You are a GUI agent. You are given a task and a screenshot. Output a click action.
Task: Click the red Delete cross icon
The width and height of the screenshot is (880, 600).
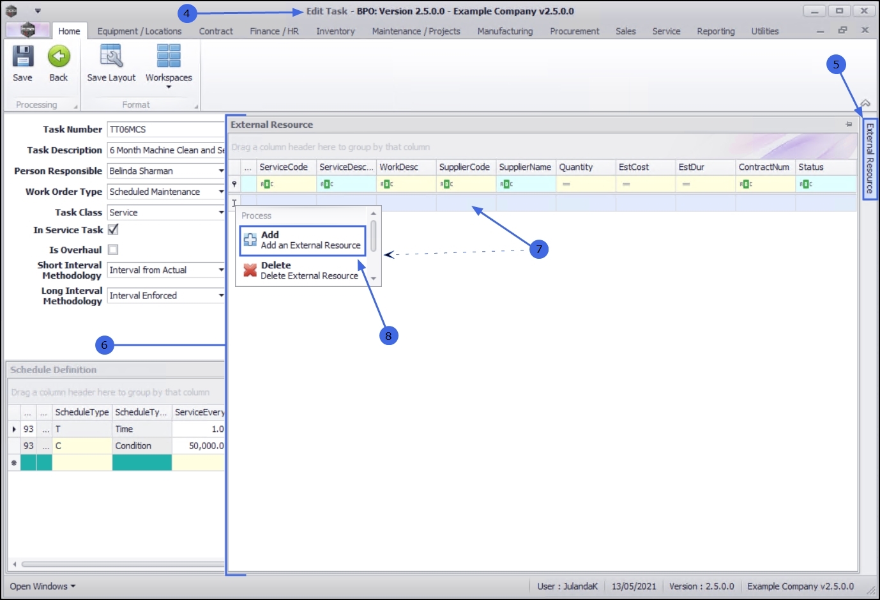tap(250, 270)
